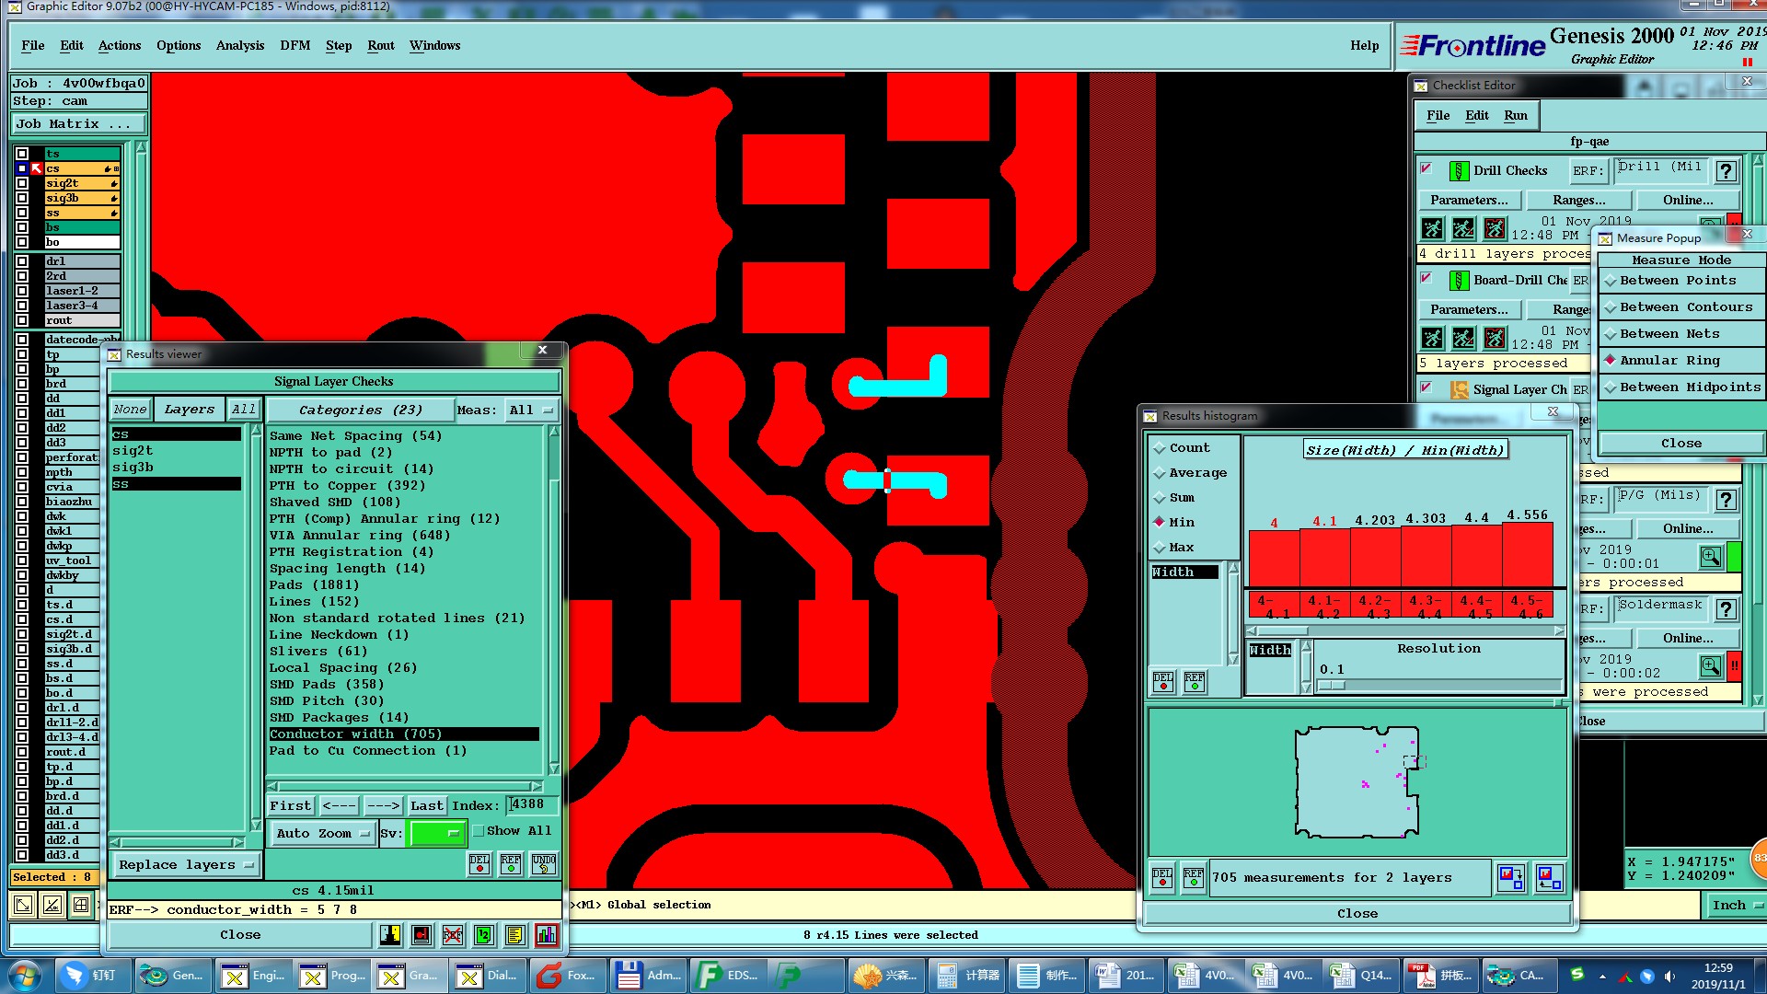Screen dimensions: 1767x994
Task: Click the rightmost histogram transfer icon
Action: [x=1549, y=877]
